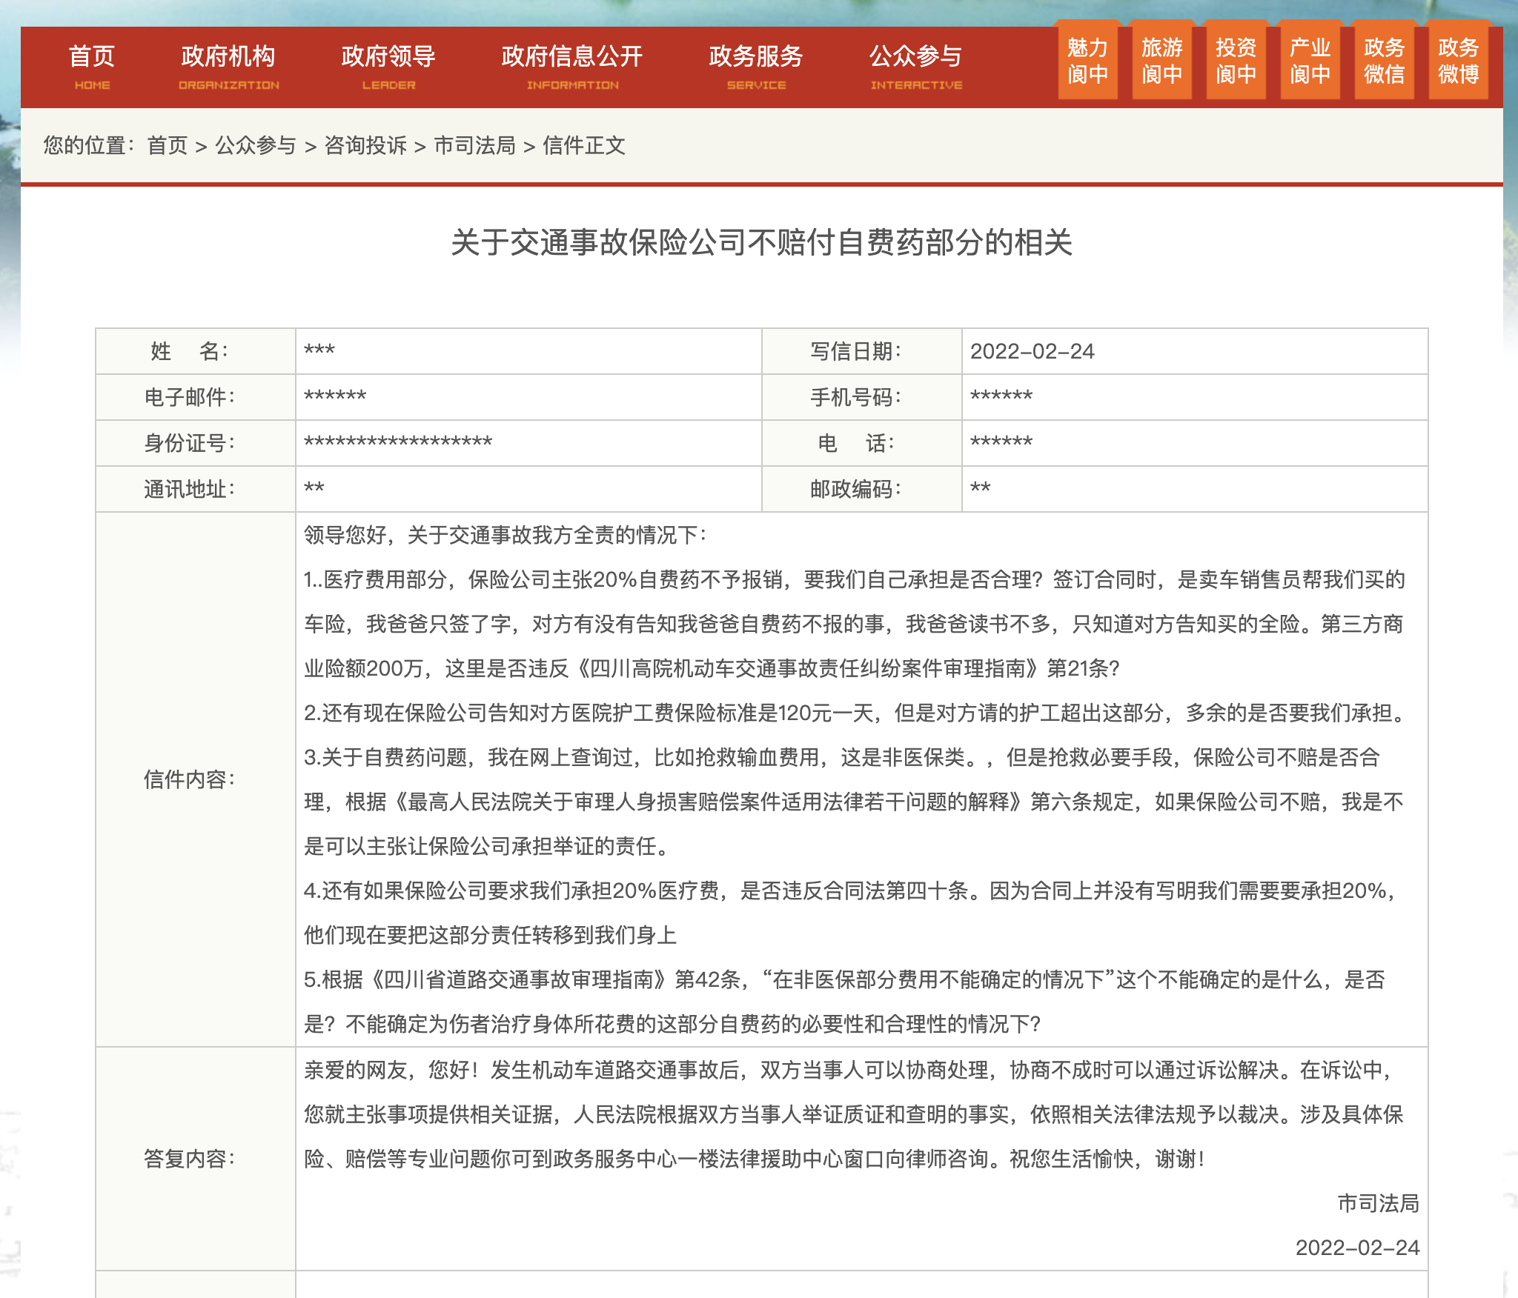Click the 答复内容 label cell

pos(196,1159)
